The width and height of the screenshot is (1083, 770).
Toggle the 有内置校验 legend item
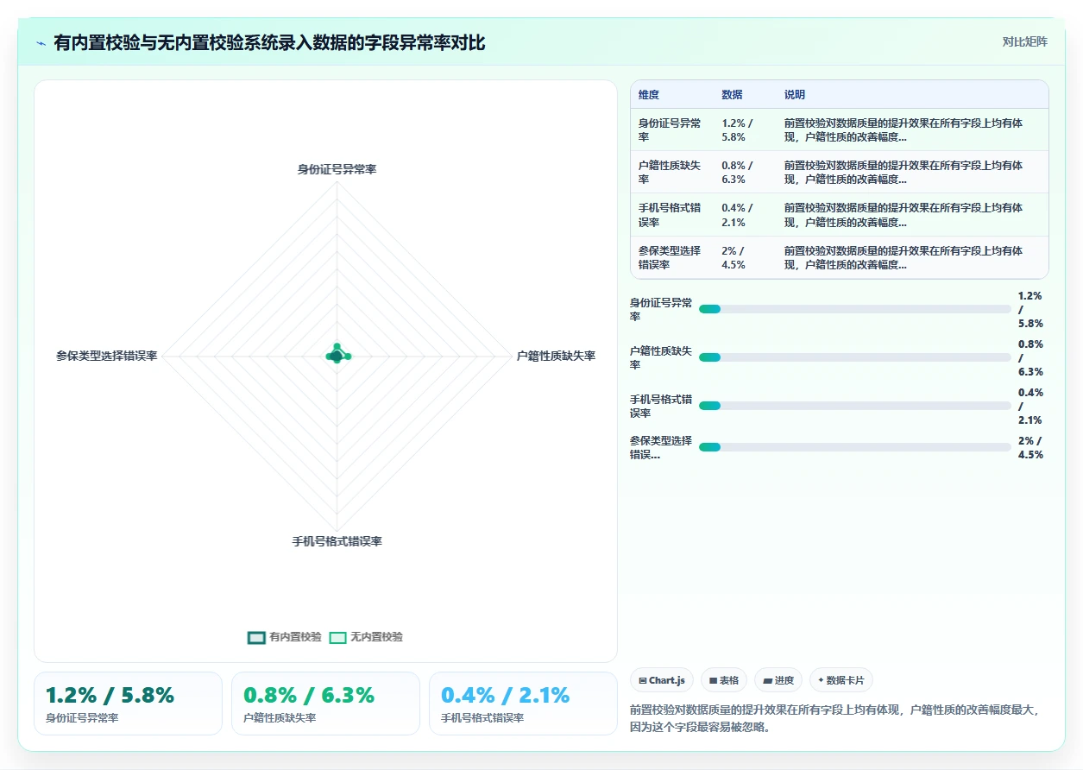pyautogui.click(x=284, y=637)
